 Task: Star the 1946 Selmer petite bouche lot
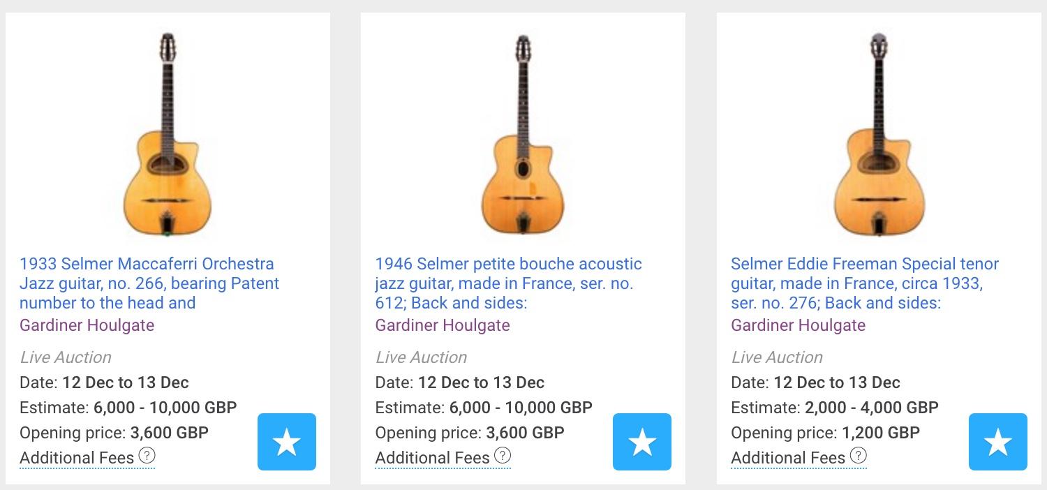point(642,442)
